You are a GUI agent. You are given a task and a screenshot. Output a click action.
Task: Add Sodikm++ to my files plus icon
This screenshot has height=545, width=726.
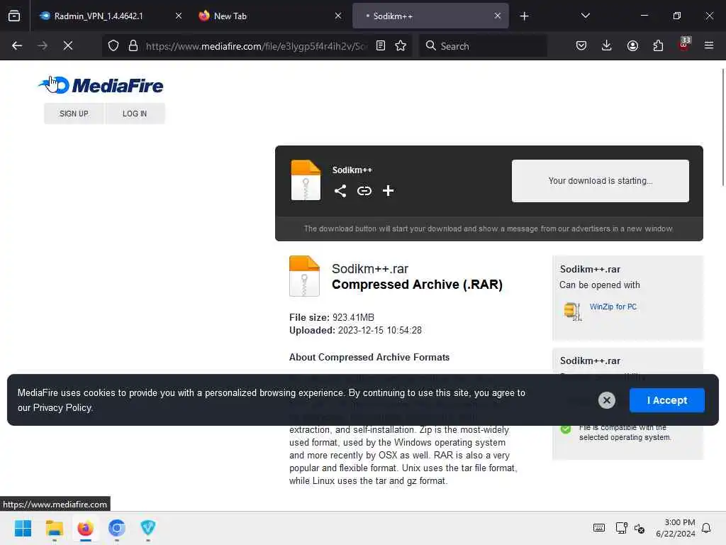[388, 190]
